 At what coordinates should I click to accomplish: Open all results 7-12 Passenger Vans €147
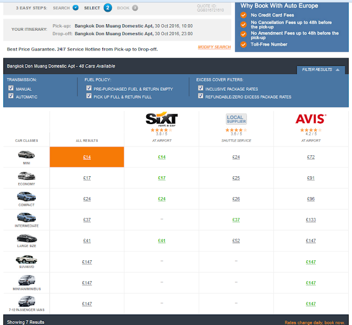[x=87, y=304]
